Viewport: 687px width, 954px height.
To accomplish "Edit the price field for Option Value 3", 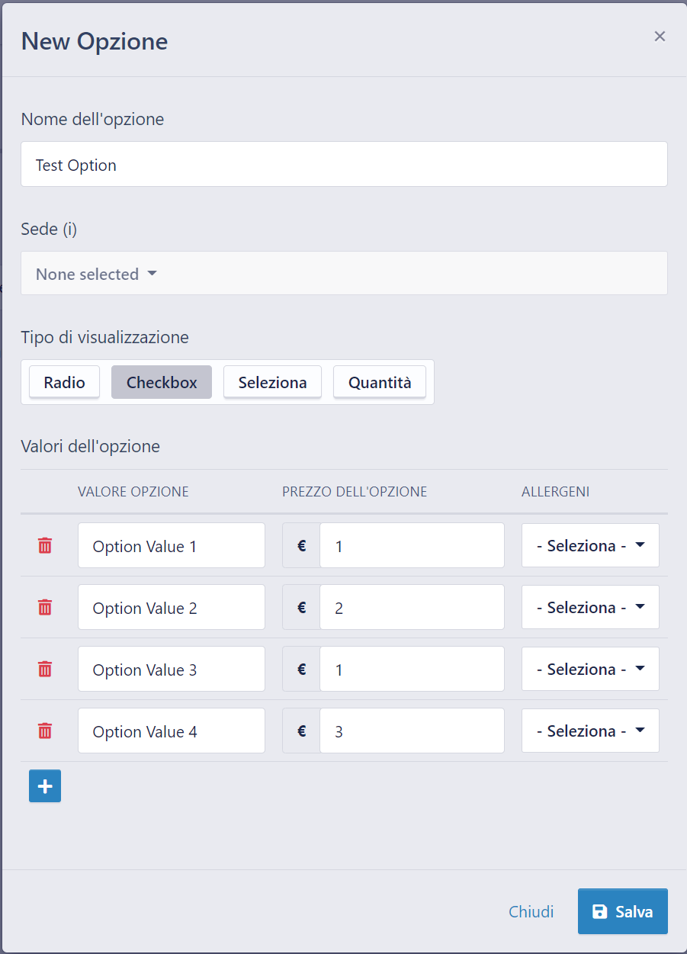I will click(x=412, y=669).
